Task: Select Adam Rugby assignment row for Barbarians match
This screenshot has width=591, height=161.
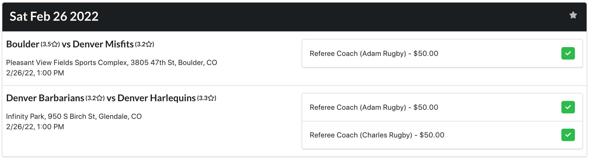Action: click(374, 107)
